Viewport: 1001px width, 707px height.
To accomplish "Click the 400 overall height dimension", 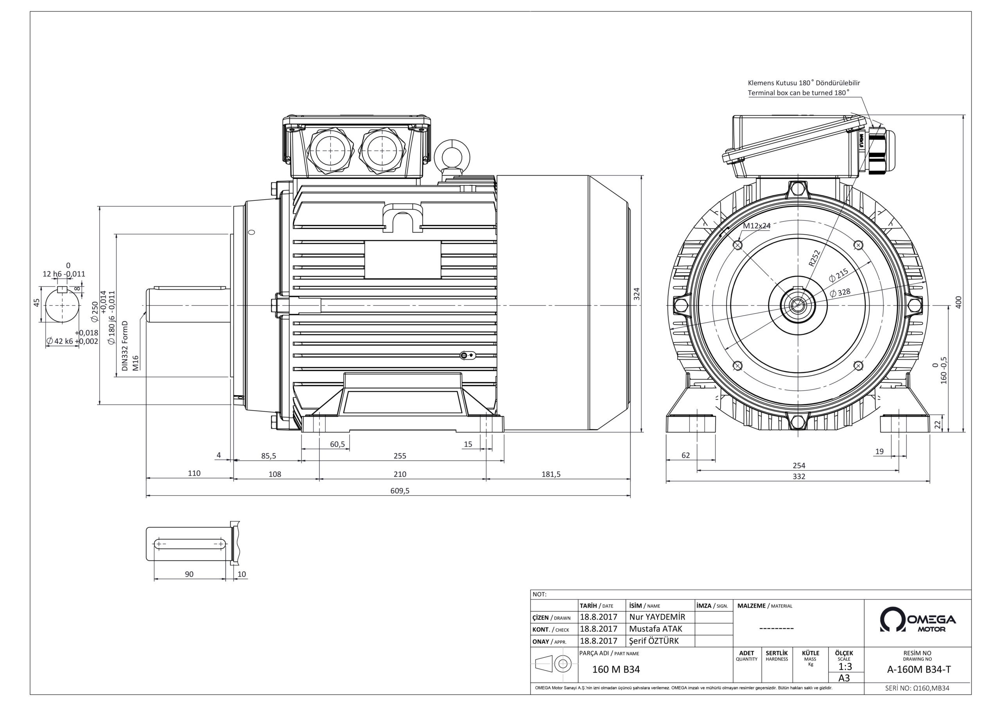I will (958, 302).
